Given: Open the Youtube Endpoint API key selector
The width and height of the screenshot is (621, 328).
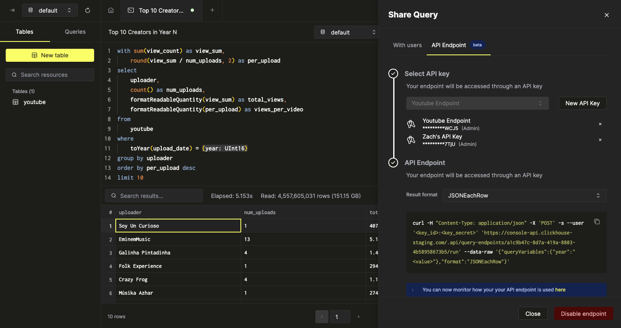Looking at the screenshot, I should 477,103.
